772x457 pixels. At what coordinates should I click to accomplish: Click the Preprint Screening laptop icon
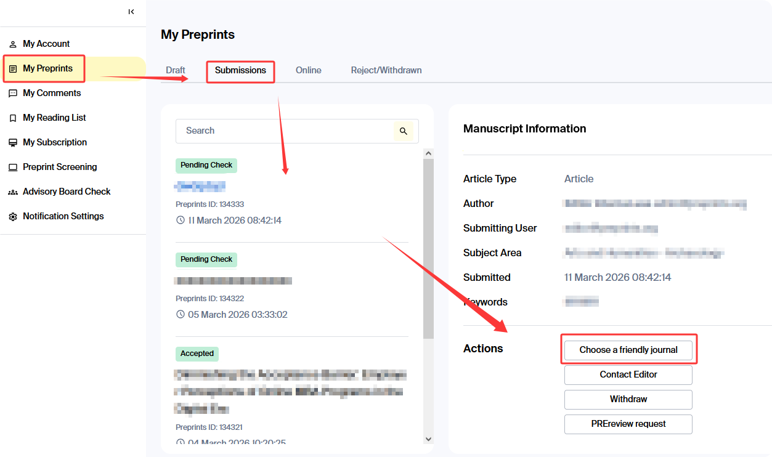13,168
